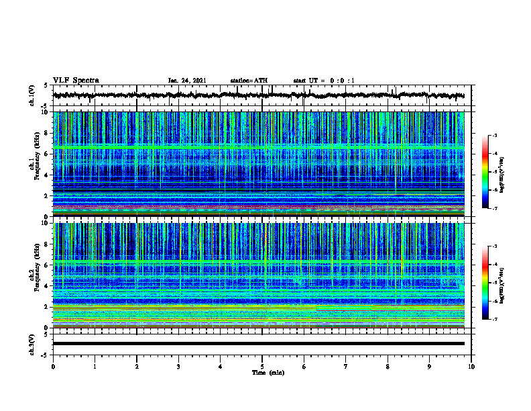The height and width of the screenshot is (411, 531).
Task: Click the ch.1 "Frequency (kHz)" axis label
Action: point(37,156)
